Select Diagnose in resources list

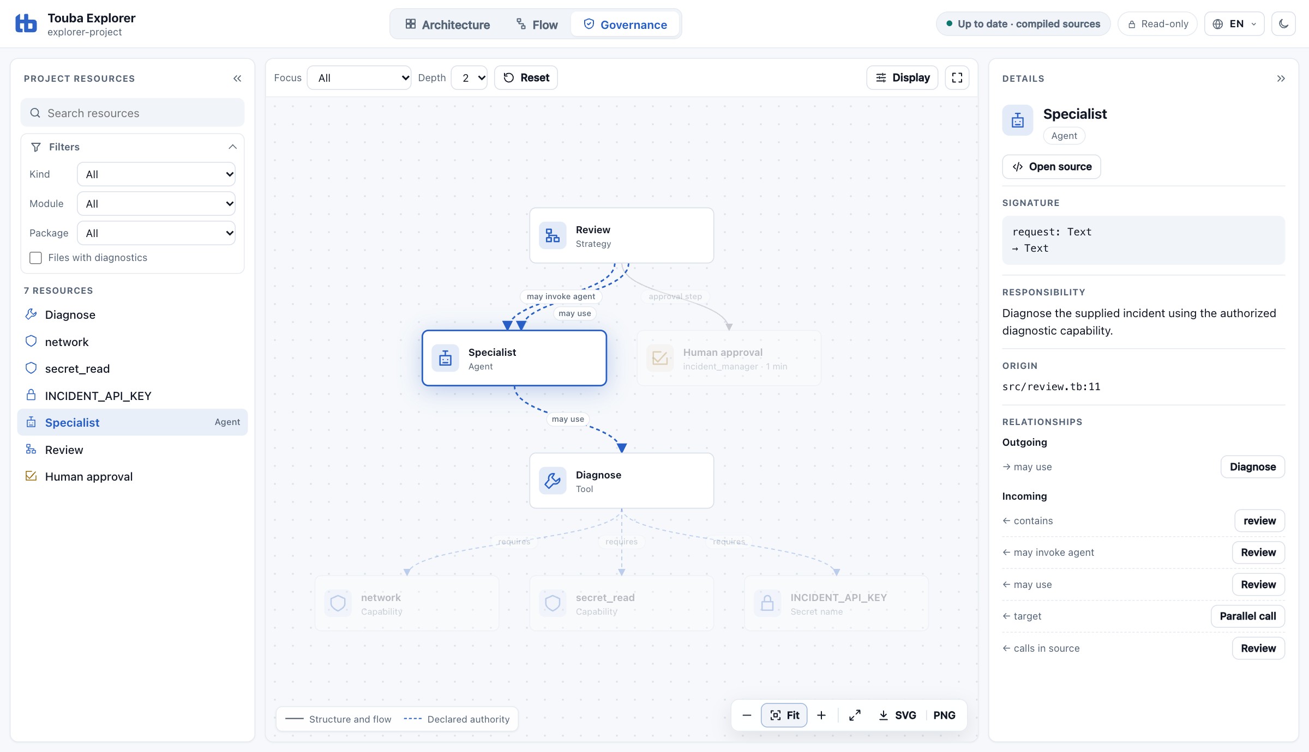(133, 314)
